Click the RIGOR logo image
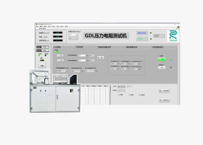The height and width of the screenshot is (145, 203). pos(173,36)
